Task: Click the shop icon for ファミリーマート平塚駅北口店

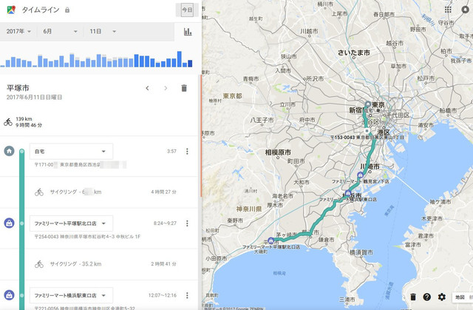Action: 9,223
